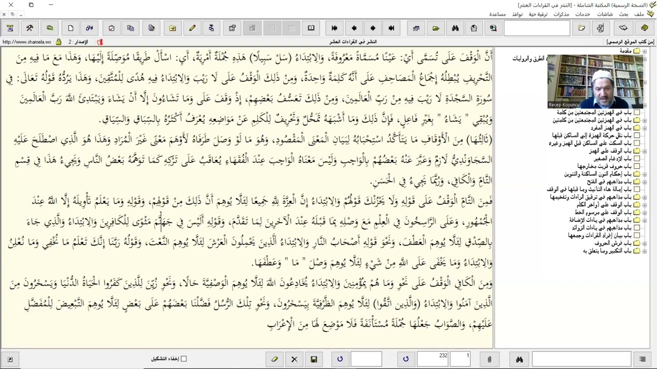Viewport: 657px width, 369px height.
Task: Open the ملف menu
Action: point(639,14)
